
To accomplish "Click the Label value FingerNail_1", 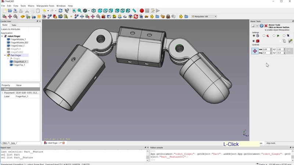I will point(22,96).
